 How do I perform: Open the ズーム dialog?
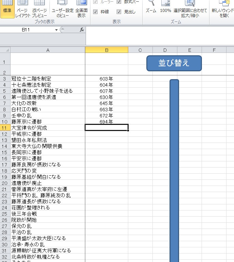click(x=151, y=8)
